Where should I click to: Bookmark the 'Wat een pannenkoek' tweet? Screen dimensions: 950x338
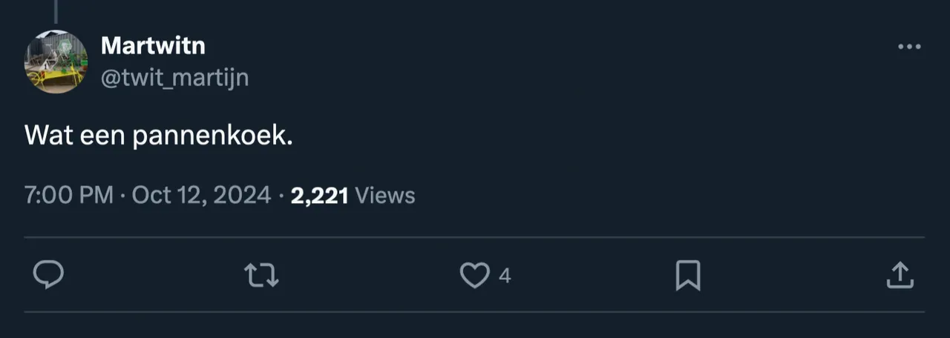pyautogui.click(x=688, y=276)
